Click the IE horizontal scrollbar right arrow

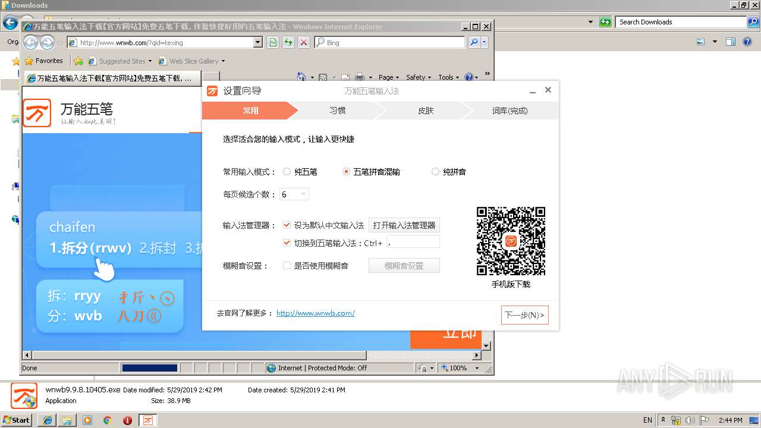click(x=477, y=355)
